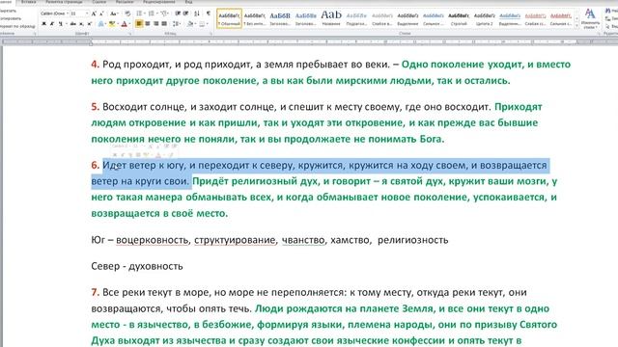Open the Select (Выделить) menu
This screenshot has width=618, height=347.
610,26
